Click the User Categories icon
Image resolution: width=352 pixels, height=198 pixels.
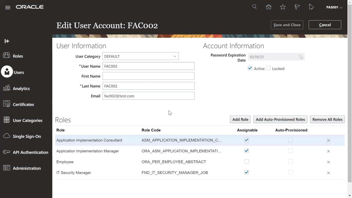tap(7, 120)
